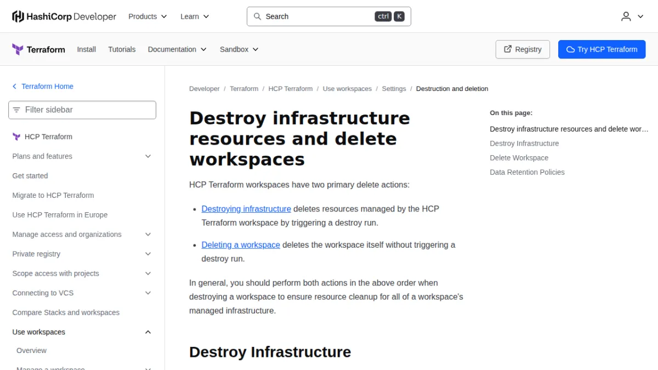Click the filter icon in the sidebar filter
Viewport: 658px width, 370px height.
(16, 110)
